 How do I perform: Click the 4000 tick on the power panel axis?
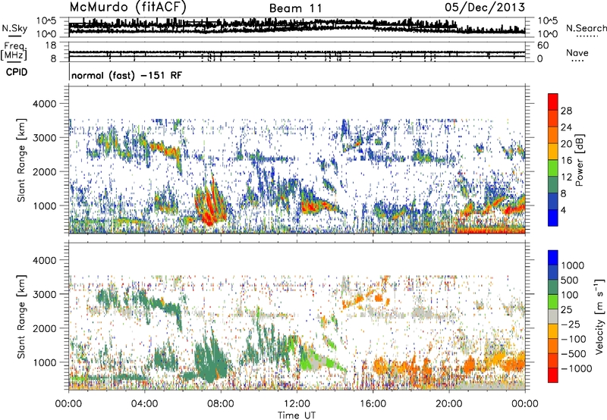pyautogui.click(x=44, y=104)
